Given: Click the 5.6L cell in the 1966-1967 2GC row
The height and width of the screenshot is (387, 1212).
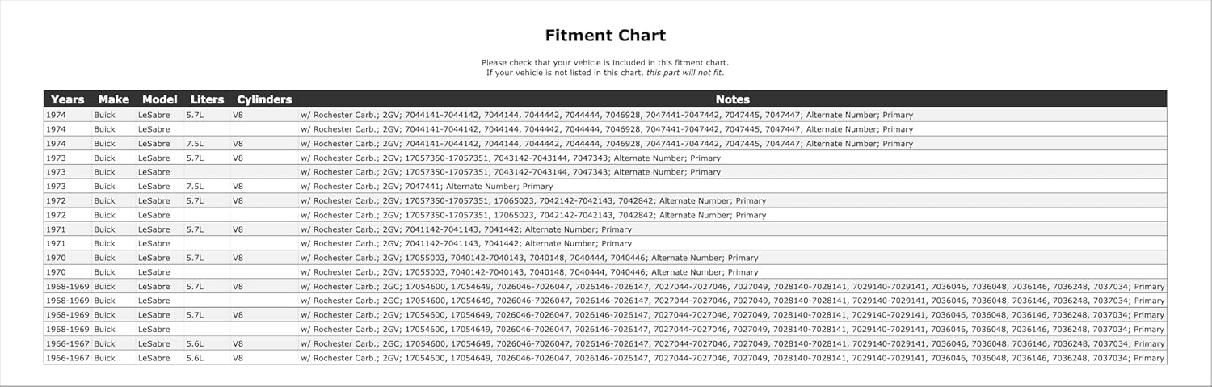Looking at the screenshot, I should [x=196, y=344].
